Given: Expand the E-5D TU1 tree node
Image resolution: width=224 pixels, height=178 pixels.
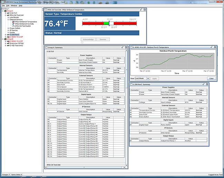Looking at the screenshot, I should (6, 13).
